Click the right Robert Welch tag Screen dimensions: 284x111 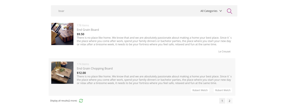click(223, 90)
